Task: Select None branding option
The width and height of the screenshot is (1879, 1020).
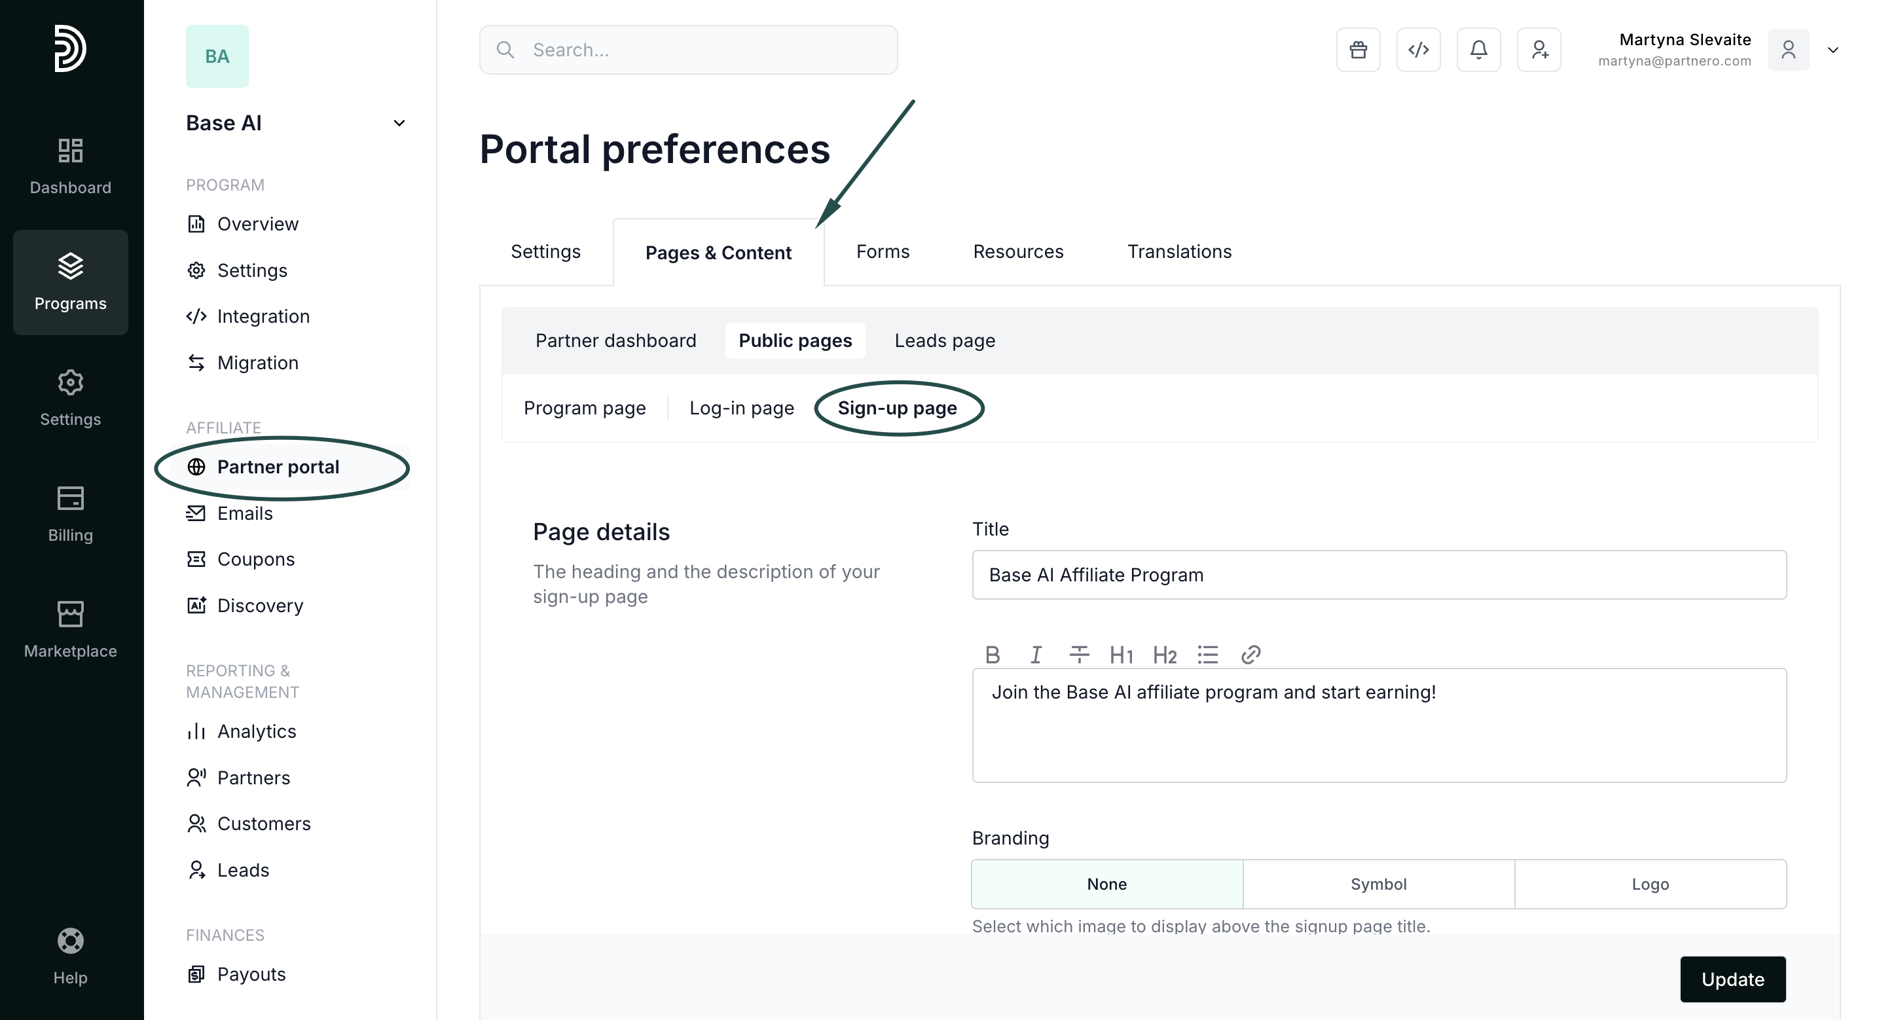Action: click(x=1106, y=884)
